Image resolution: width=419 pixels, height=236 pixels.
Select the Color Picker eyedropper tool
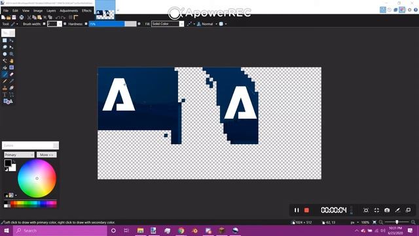point(12,81)
